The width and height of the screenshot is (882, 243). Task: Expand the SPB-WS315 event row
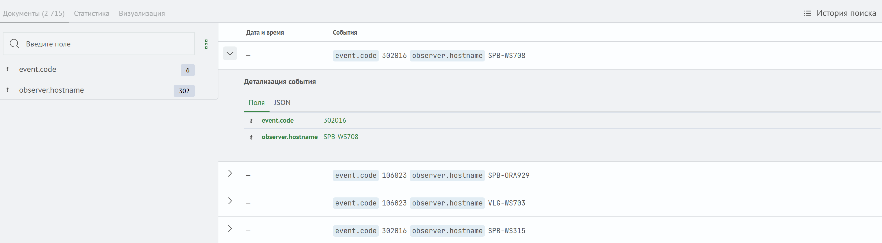pos(230,229)
